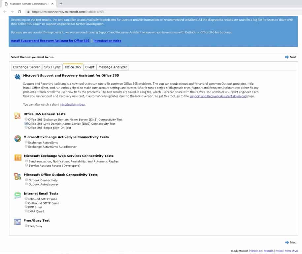Viewport: 302px width, 254px height.
Task: Click the Exchange Web Services envelope icon
Action: click(18, 157)
